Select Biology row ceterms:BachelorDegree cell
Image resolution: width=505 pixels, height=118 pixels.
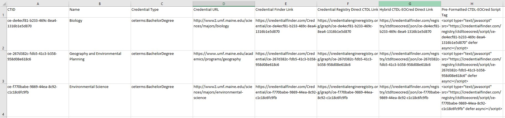click(162, 34)
